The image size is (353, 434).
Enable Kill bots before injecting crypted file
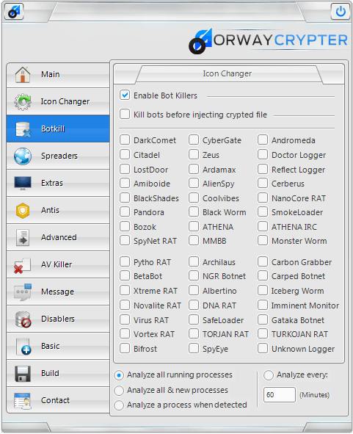tap(125, 114)
